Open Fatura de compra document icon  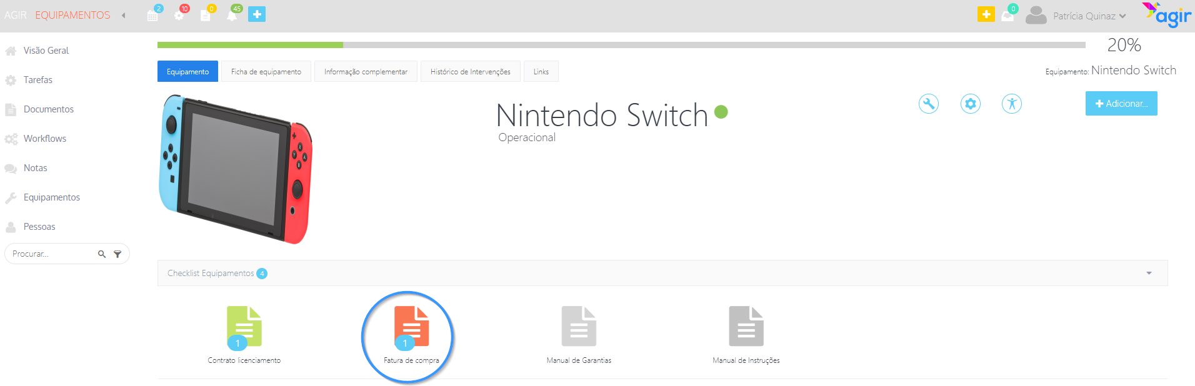[411, 326]
